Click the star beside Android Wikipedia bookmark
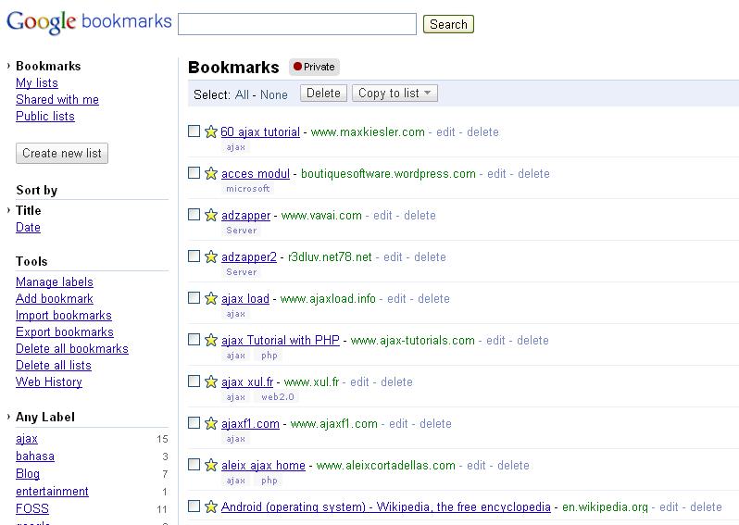Viewport: 739px width, 525px height. pyautogui.click(x=210, y=506)
